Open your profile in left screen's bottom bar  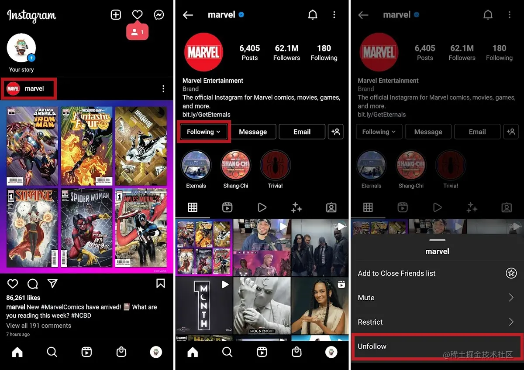point(156,352)
